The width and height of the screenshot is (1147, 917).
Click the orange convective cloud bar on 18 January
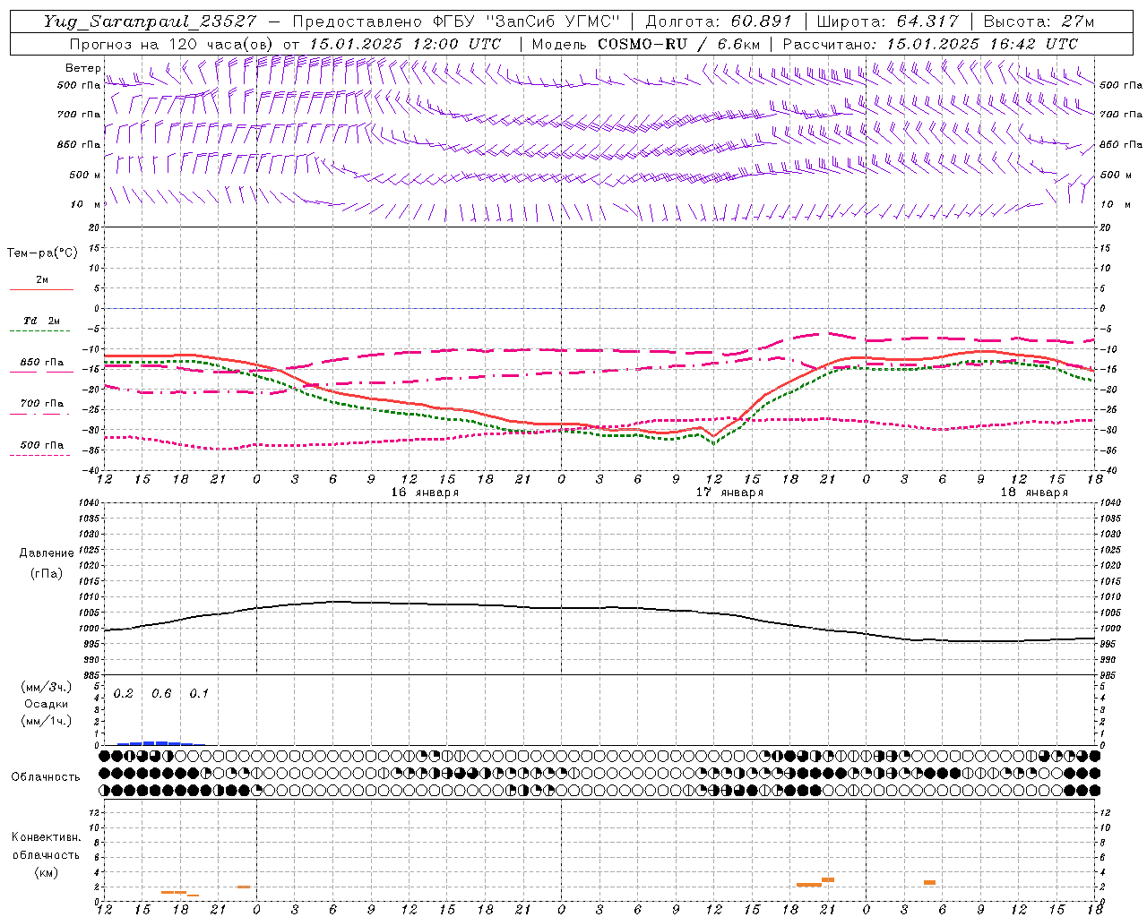click(930, 883)
